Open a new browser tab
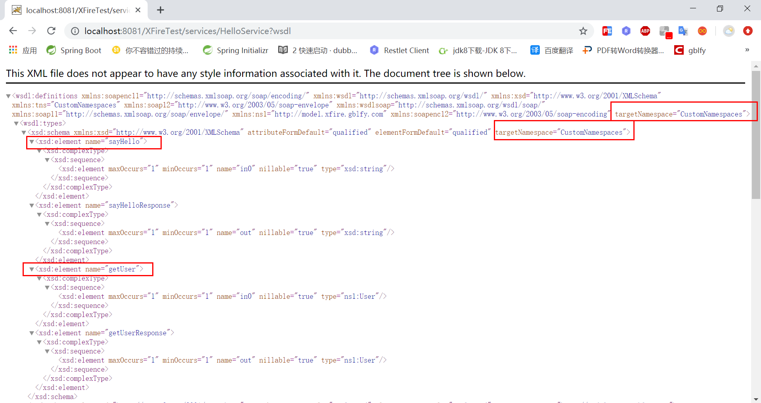761x403 pixels. point(161,10)
